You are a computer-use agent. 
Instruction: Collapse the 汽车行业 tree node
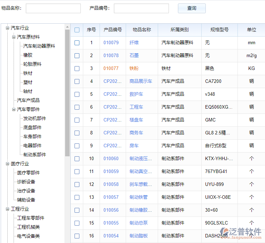(x=7, y=28)
